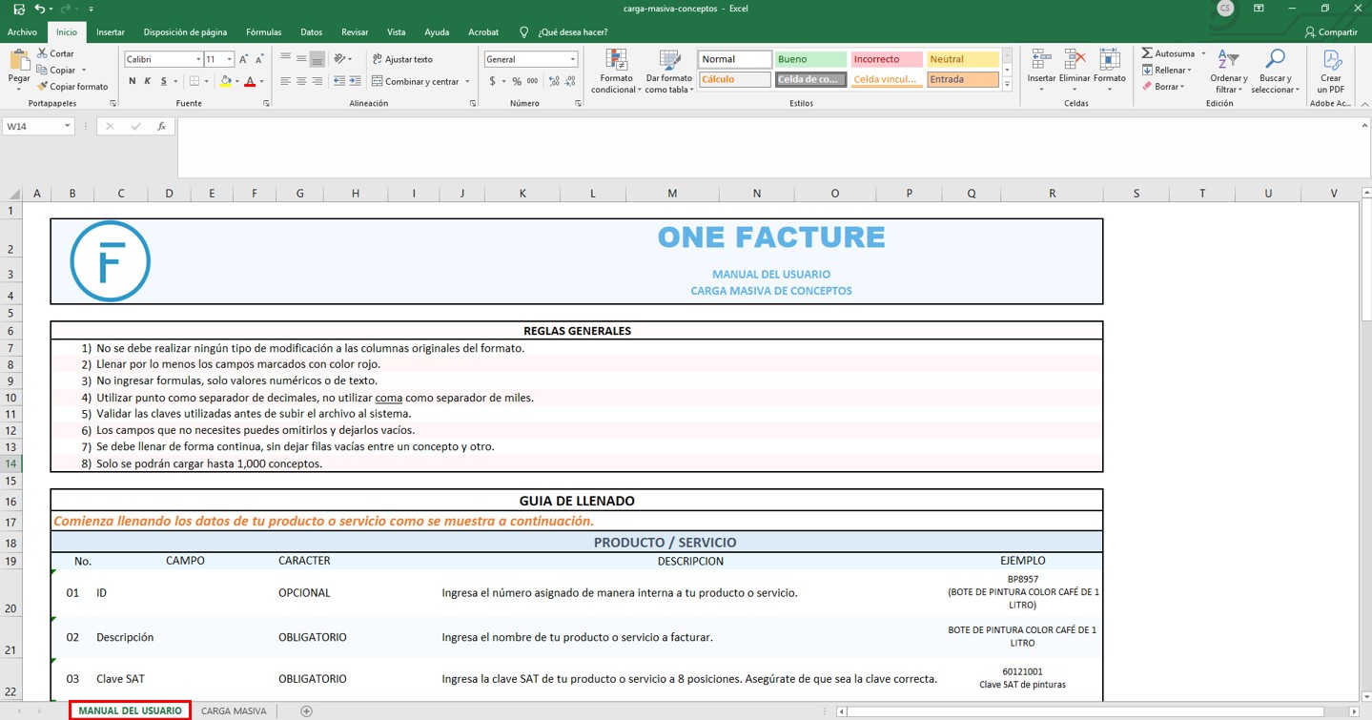Toggle bold formatting (N)
The image size is (1372, 720).
click(133, 82)
